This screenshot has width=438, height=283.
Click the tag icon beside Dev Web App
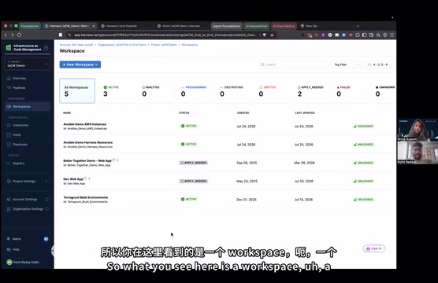[x=85, y=178]
